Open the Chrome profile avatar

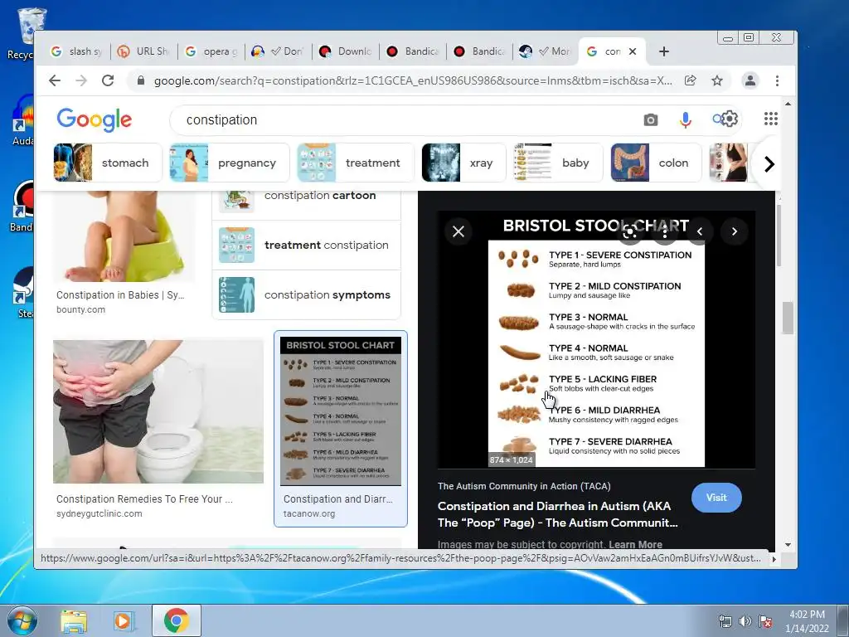click(750, 80)
